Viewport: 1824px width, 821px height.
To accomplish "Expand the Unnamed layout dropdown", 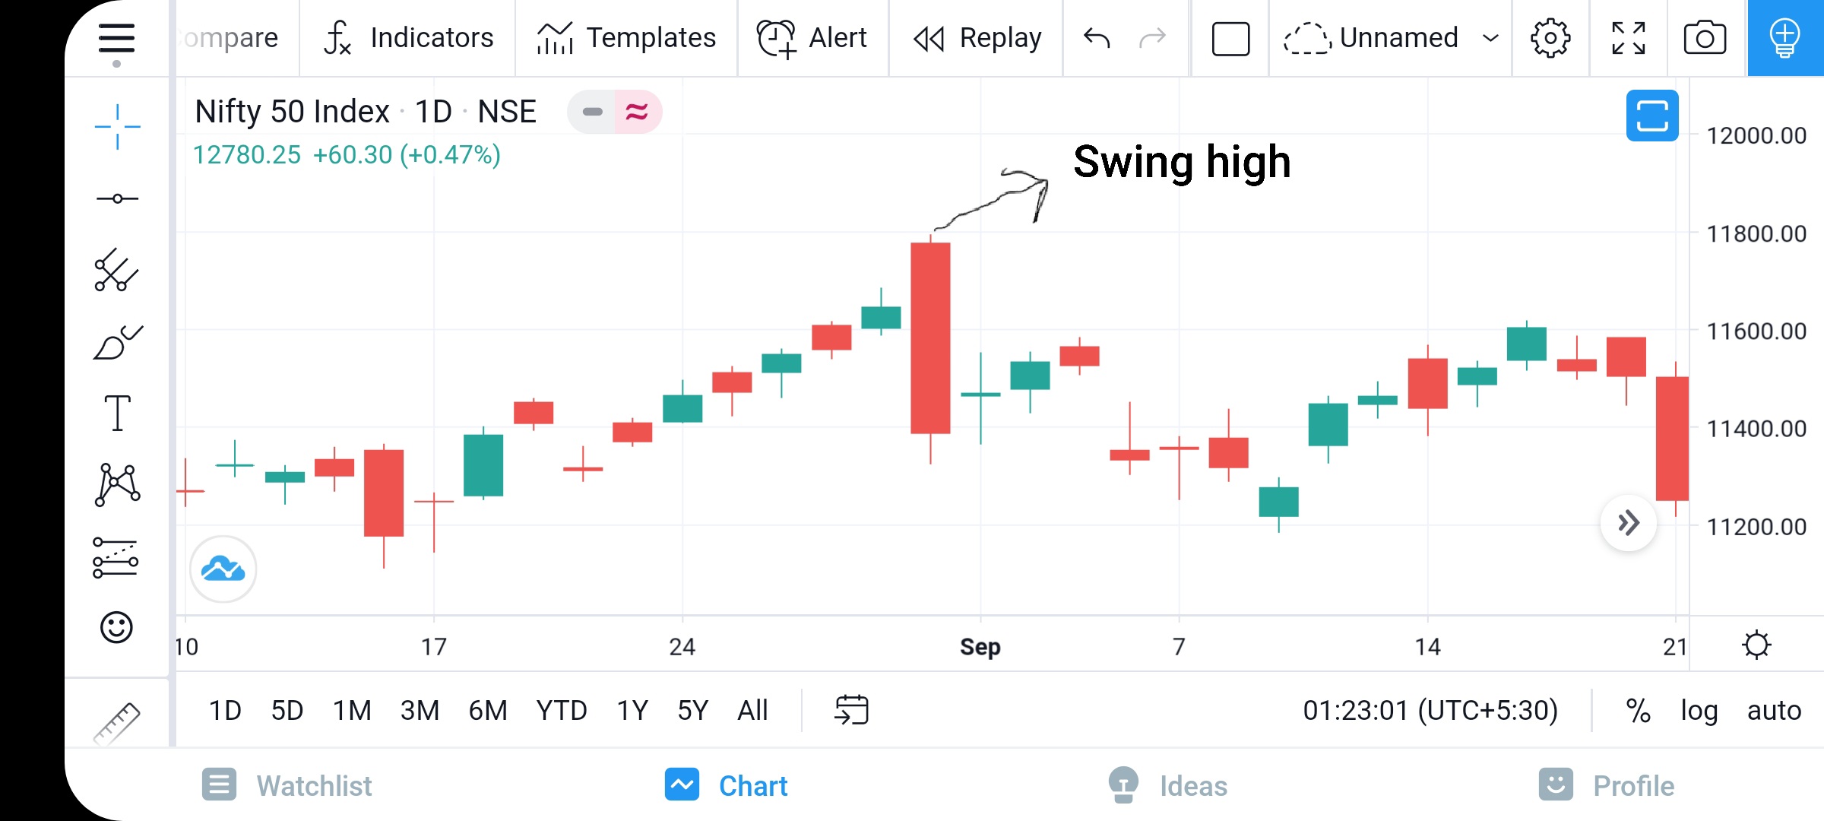I will point(1491,38).
